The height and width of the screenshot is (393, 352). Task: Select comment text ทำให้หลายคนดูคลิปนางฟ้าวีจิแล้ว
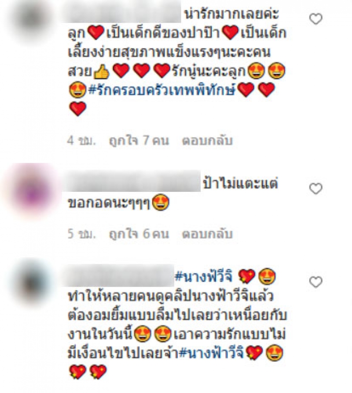170,296
